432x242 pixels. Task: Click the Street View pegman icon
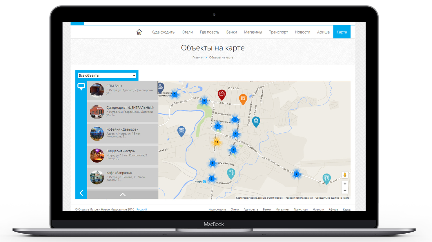click(345, 175)
